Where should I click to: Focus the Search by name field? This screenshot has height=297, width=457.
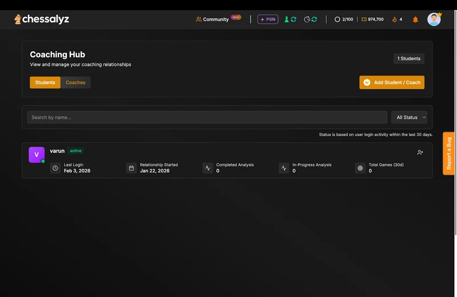207,117
